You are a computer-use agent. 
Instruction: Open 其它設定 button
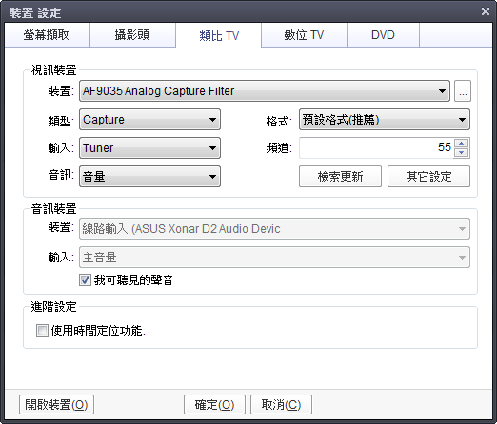coord(428,177)
